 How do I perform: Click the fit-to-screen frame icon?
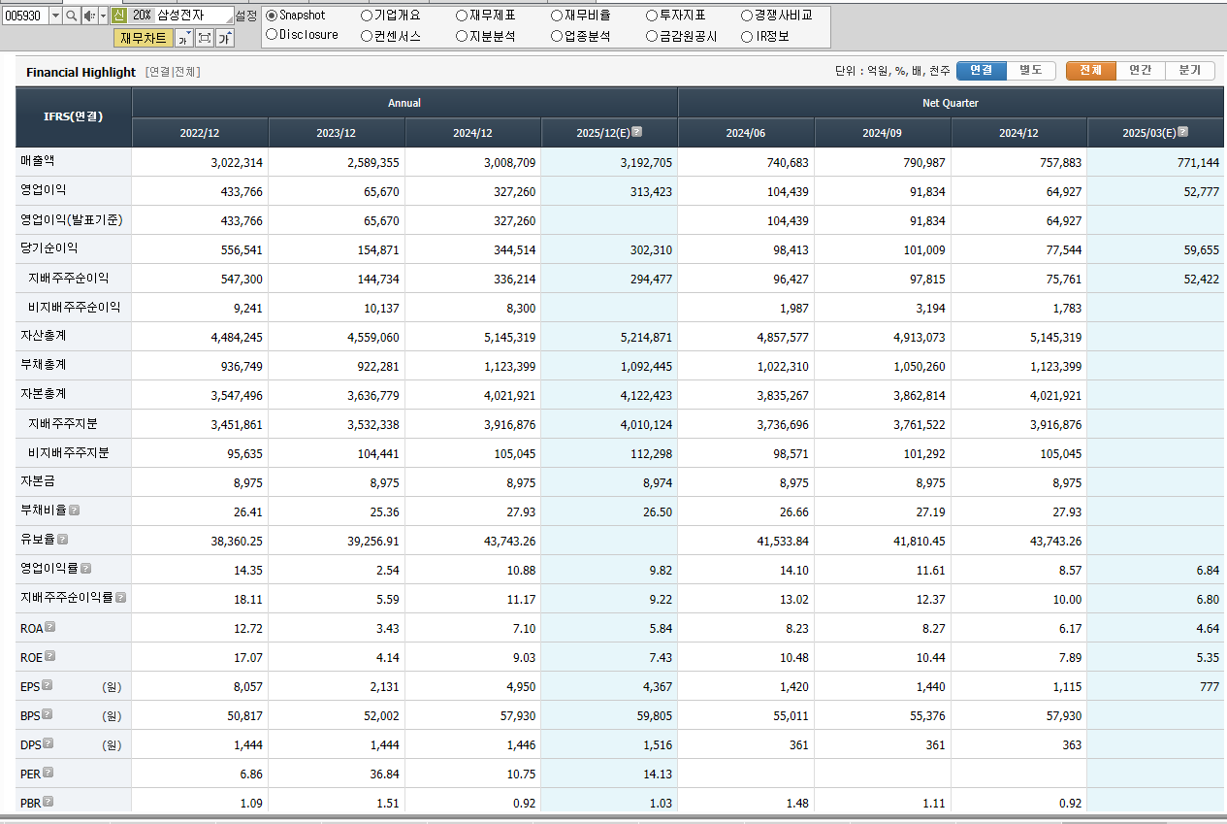(205, 38)
